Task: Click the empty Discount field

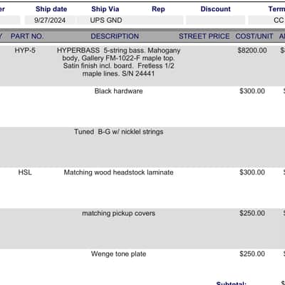Action: tap(215, 20)
